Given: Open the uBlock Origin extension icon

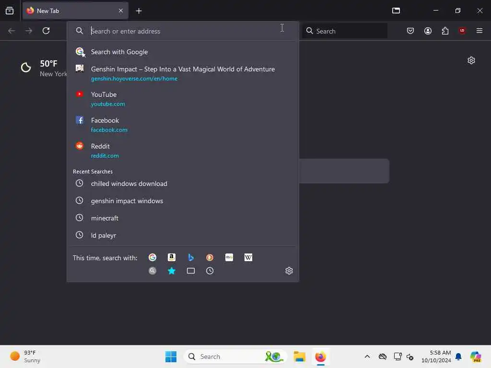Looking at the screenshot, I should (x=462, y=31).
